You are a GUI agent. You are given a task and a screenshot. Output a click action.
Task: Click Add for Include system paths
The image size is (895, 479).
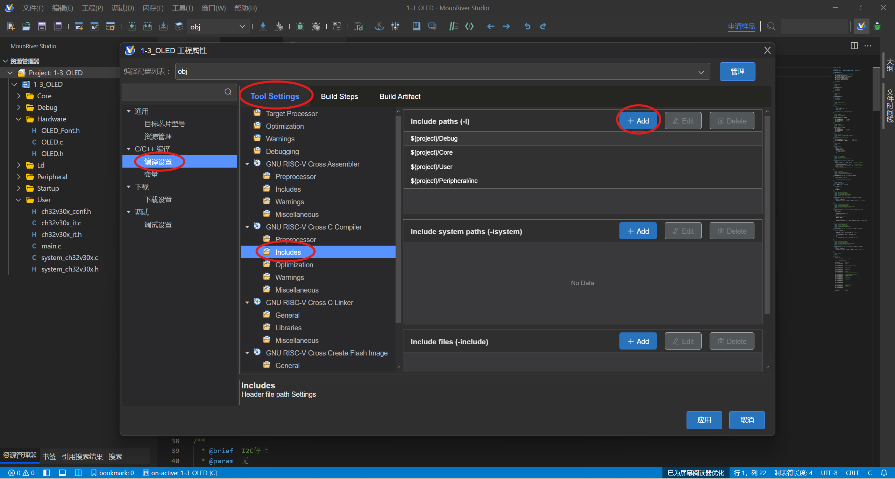(638, 231)
